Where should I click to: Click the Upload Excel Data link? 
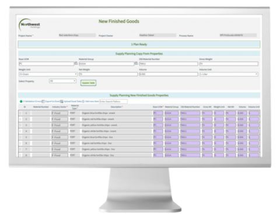[x=72, y=101]
